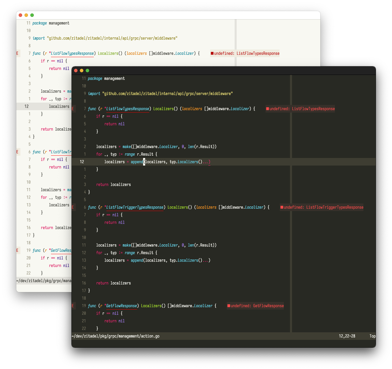Click red square before 'undefined: GetFlowResponse' diagnostic
Image resolution: width=392 pixels, height=369 pixels.
(x=229, y=306)
